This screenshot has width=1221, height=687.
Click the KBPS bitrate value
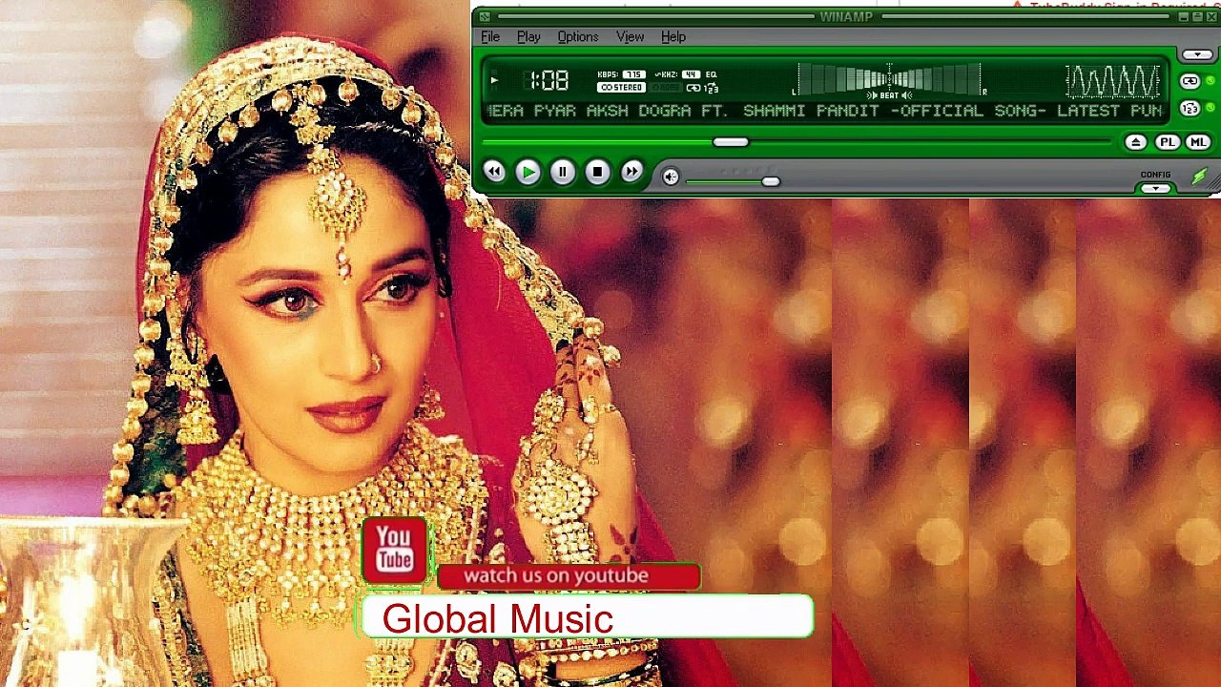click(632, 74)
